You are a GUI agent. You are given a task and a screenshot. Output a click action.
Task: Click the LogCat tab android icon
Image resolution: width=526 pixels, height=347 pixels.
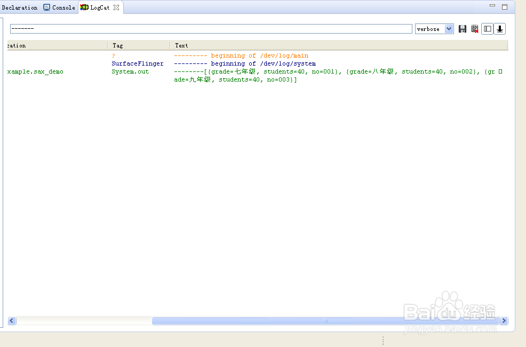[84, 7]
